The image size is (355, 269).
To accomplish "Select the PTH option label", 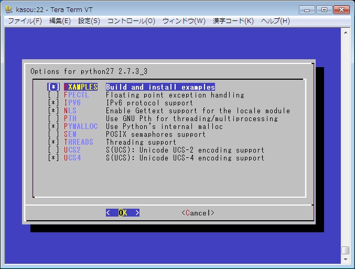I will (70, 119).
